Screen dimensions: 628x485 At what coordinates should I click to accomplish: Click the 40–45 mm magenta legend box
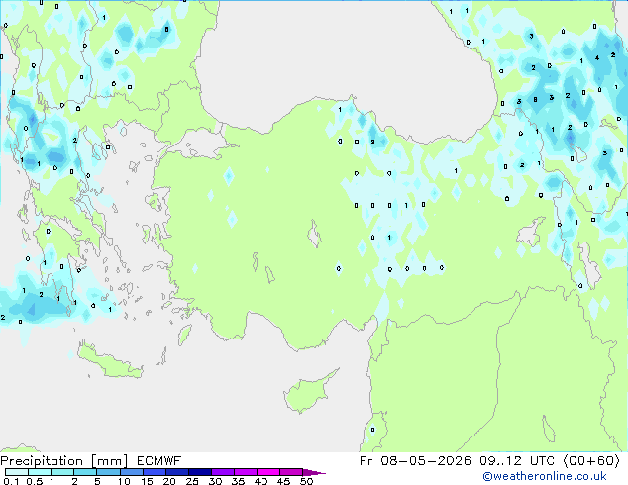click(268, 472)
